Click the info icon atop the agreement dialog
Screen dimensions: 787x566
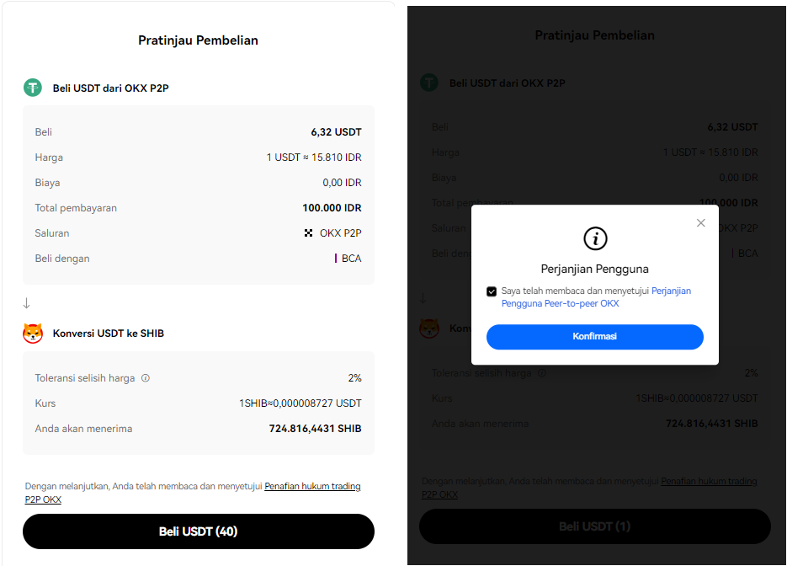pos(595,238)
